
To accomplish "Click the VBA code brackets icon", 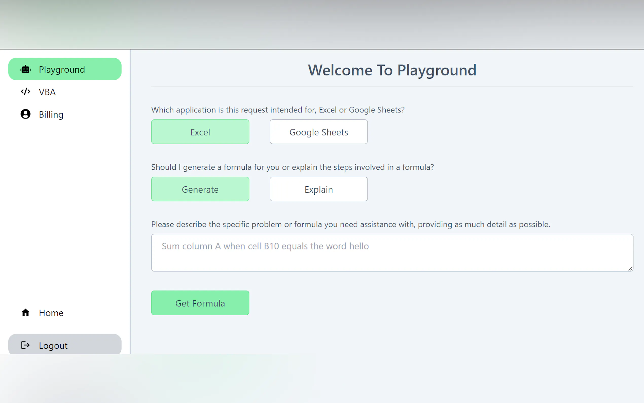I will point(26,92).
